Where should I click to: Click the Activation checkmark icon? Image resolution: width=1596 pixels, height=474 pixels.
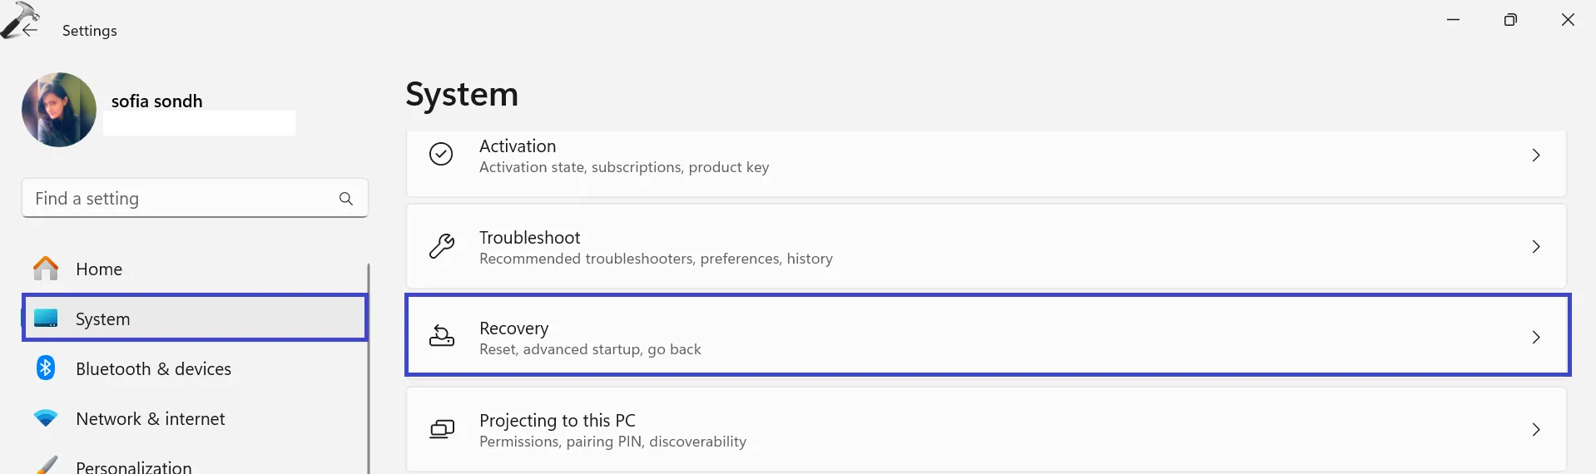441,154
